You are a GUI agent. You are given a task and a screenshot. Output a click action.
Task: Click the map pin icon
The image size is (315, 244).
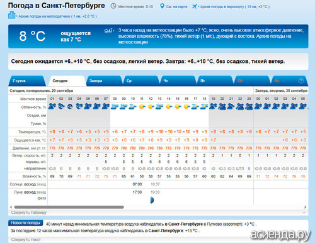click(x=162, y=6)
